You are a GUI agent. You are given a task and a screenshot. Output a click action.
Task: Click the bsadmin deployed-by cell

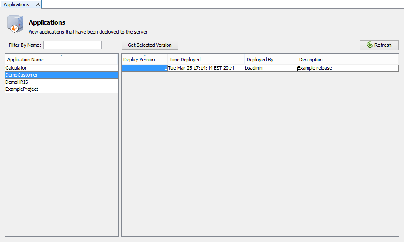(x=271, y=68)
